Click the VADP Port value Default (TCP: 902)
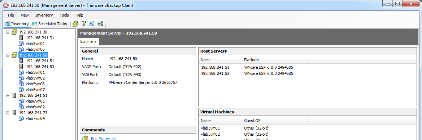422x140 pixels. coord(125,67)
